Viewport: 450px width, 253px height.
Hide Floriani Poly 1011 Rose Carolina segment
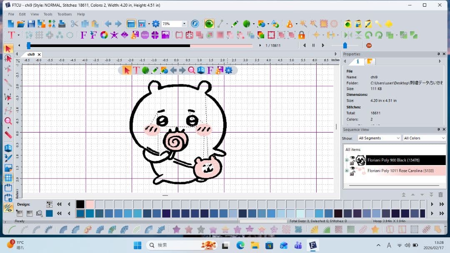[x=352, y=168]
